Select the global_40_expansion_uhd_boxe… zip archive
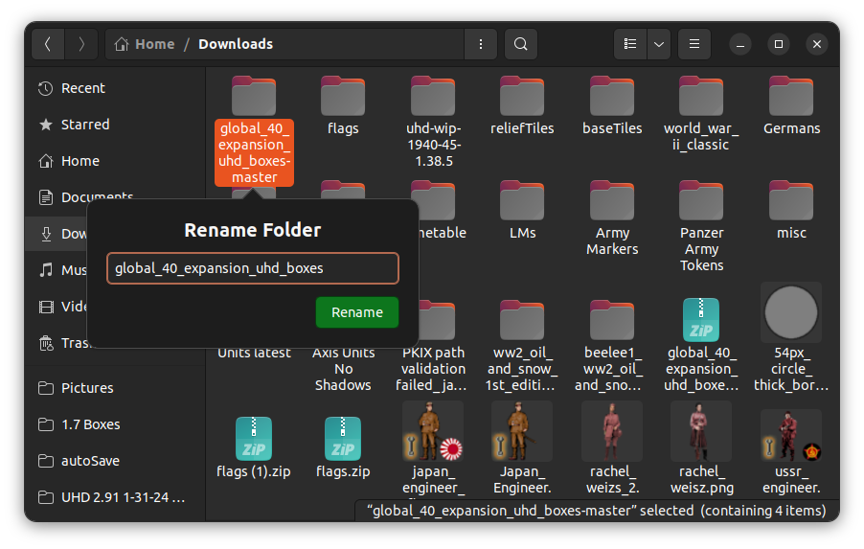 (x=701, y=346)
